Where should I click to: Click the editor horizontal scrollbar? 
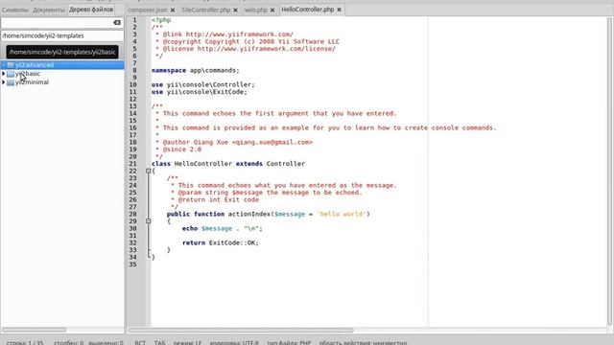coord(241,330)
